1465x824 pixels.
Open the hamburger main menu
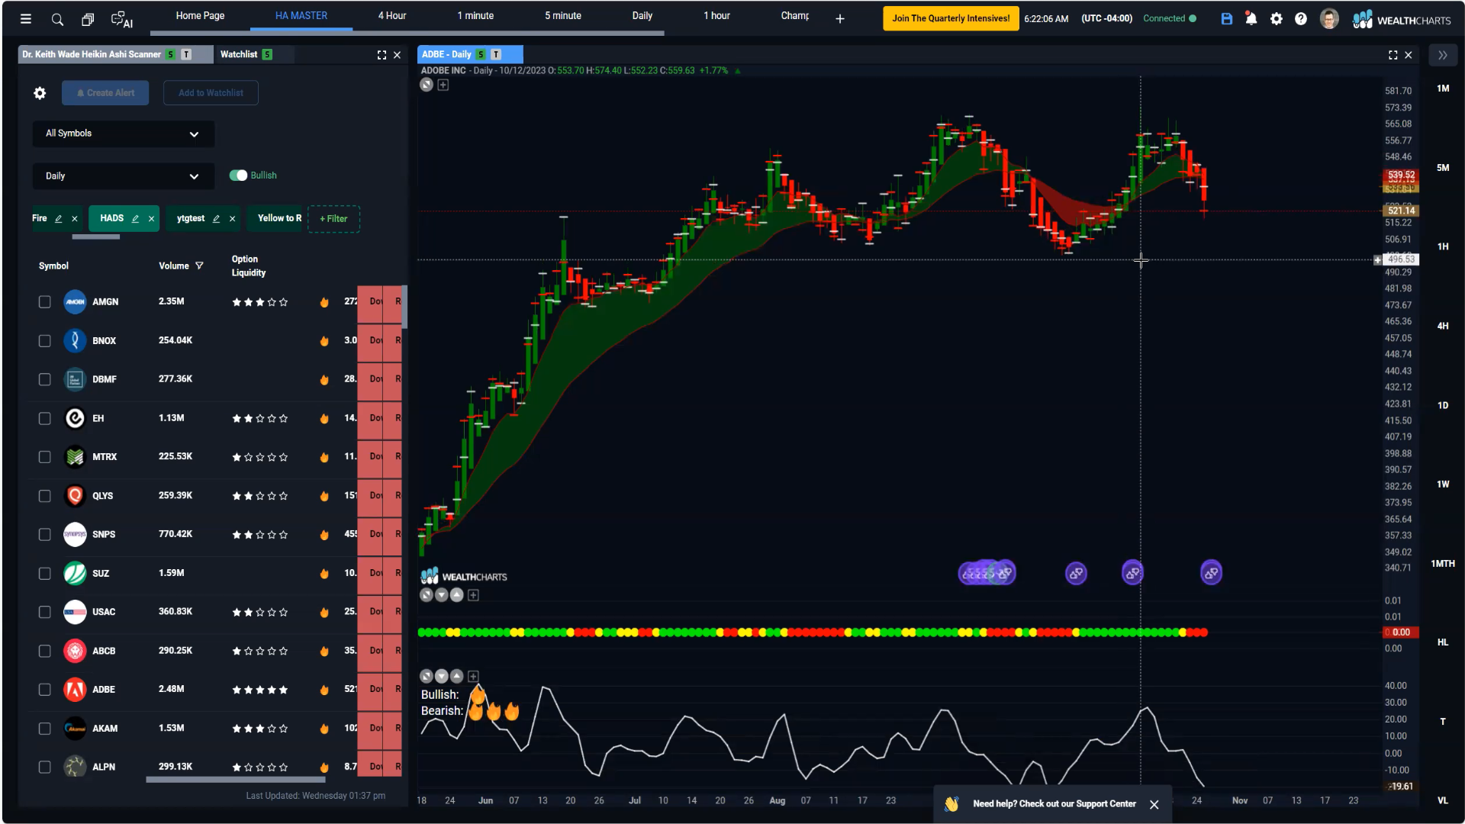26,19
